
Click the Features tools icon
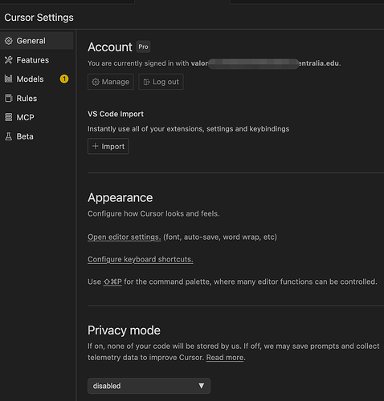pyautogui.click(x=9, y=60)
